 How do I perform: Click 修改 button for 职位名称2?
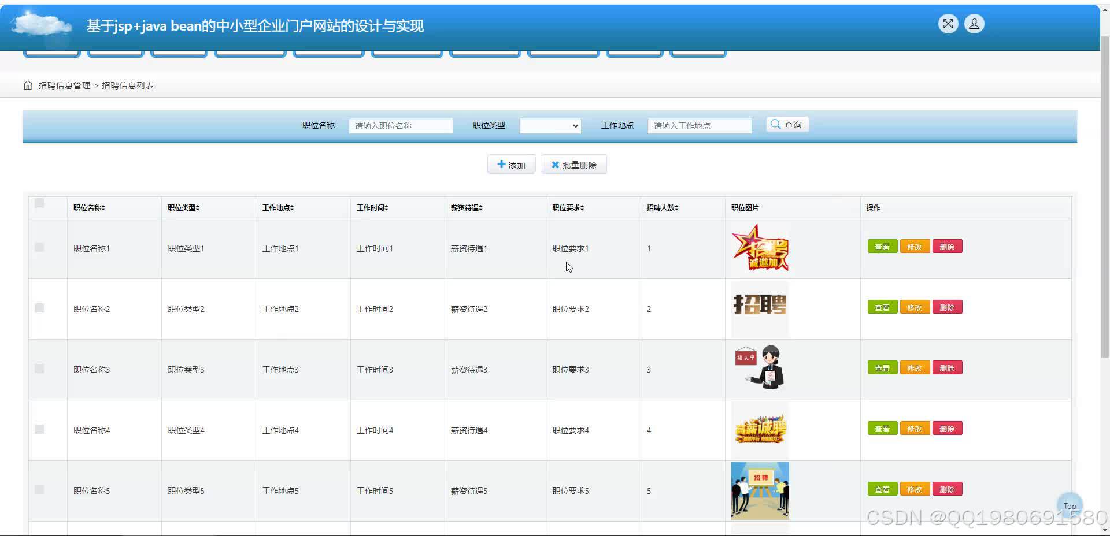[x=915, y=307]
